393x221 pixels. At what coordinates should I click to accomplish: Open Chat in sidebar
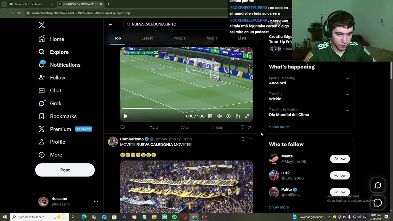tap(50, 91)
